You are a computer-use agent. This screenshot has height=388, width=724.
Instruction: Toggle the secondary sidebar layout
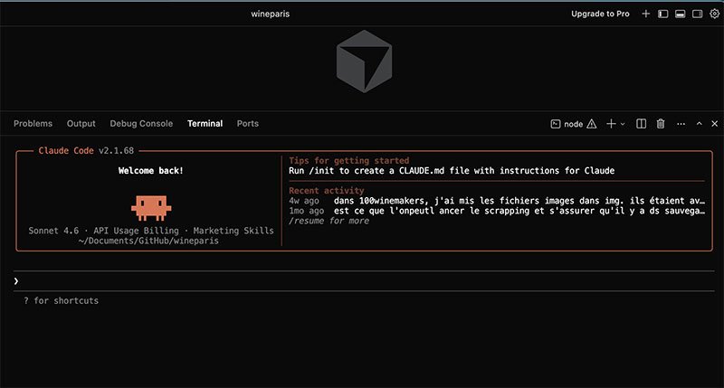tap(697, 14)
